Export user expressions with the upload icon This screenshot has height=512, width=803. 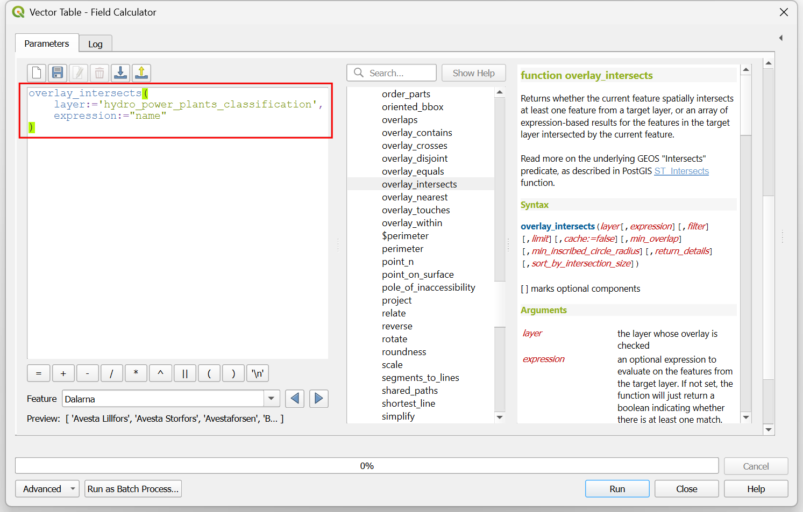141,73
